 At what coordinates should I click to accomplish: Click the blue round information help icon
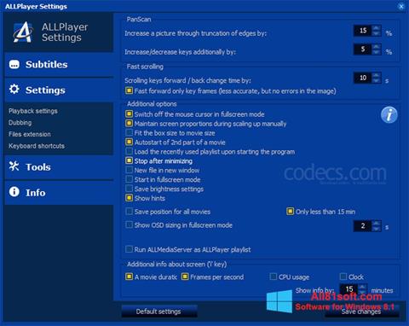pos(389,115)
